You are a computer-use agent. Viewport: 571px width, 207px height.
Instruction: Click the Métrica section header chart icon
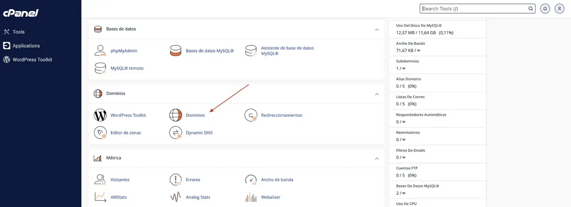point(97,158)
